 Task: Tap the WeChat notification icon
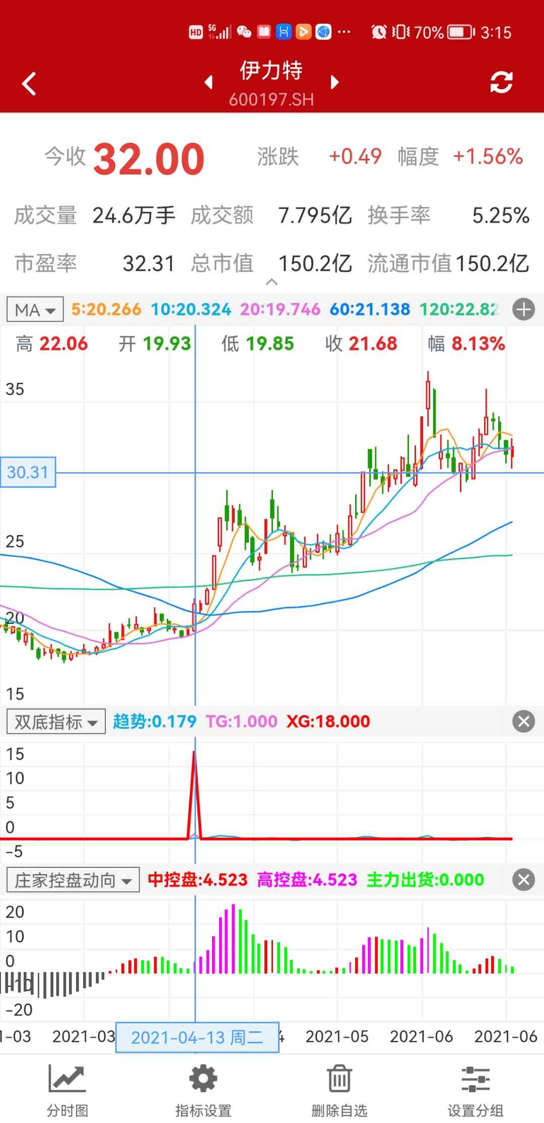pyautogui.click(x=244, y=32)
